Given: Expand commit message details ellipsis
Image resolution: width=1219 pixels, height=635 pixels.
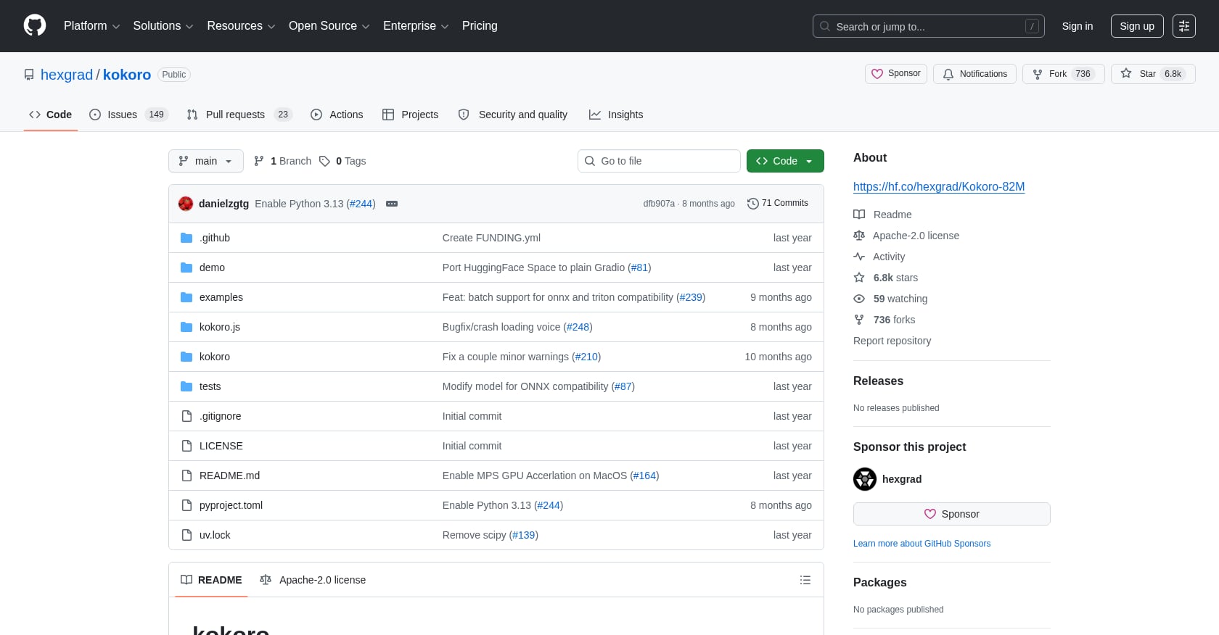Looking at the screenshot, I should click(x=392, y=204).
